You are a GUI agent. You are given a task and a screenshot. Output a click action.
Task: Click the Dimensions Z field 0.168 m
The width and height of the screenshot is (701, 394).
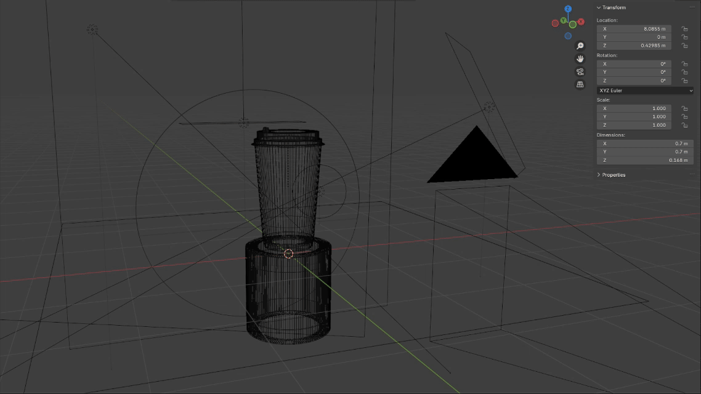point(644,160)
